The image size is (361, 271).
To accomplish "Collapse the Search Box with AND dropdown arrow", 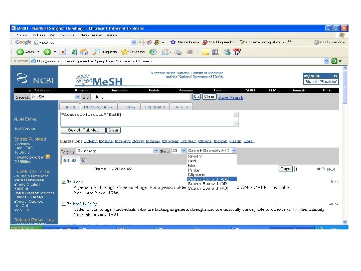I will pos(234,151).
